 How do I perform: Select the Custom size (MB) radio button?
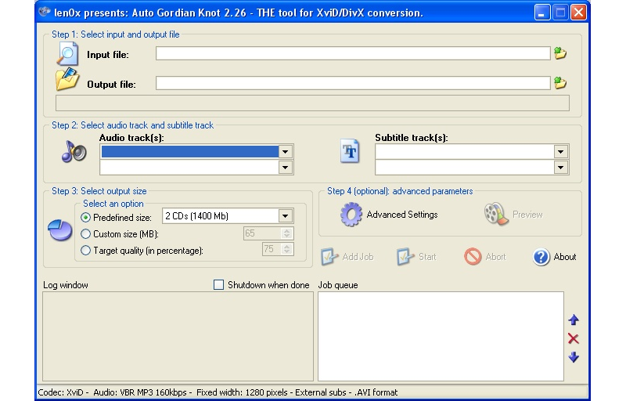85,234
